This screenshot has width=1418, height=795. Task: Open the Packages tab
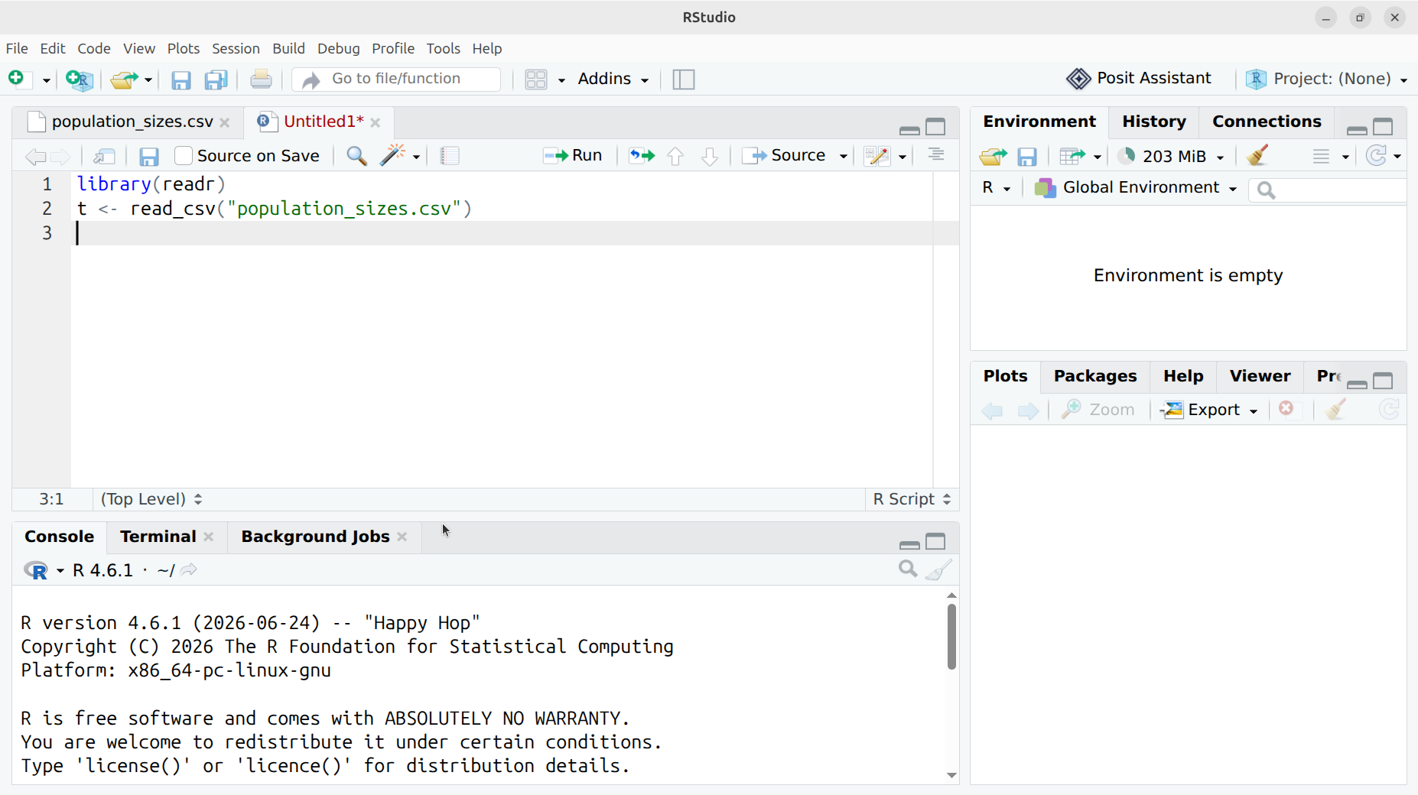[1095, 376]
